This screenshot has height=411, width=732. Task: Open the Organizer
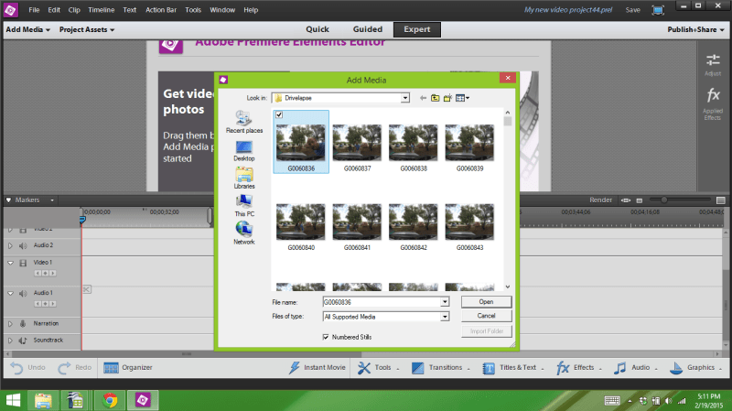click(128, 368)
